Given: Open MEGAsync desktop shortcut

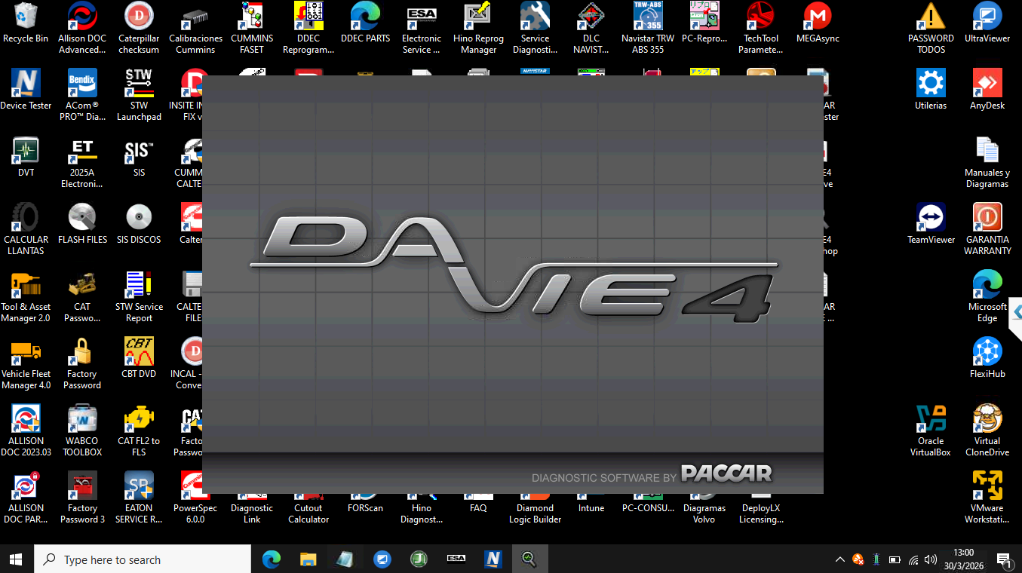Looking at the screenshot, I should [x=818, y=23].
